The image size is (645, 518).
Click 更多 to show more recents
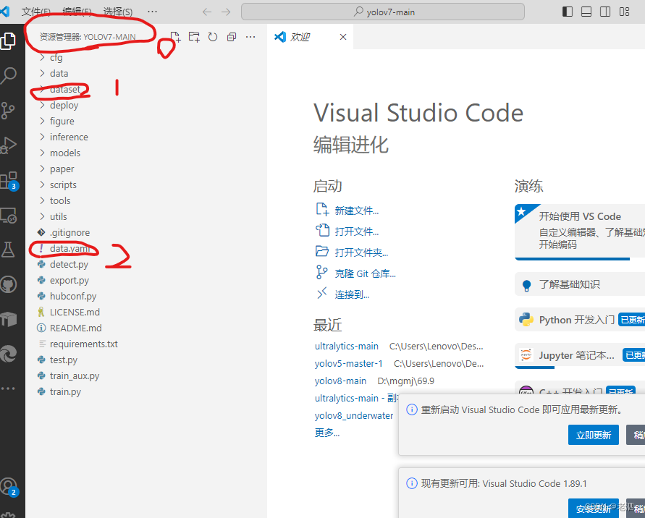click(x=327, y=433)
